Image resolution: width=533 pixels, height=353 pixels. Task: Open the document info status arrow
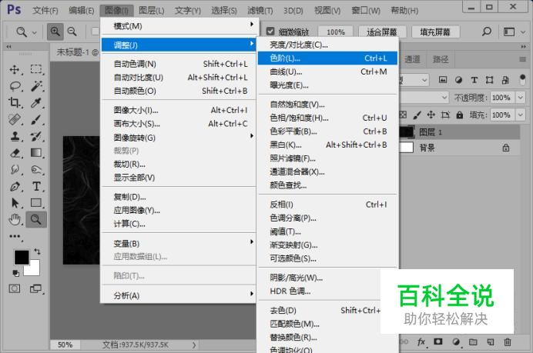click(194, 345)
